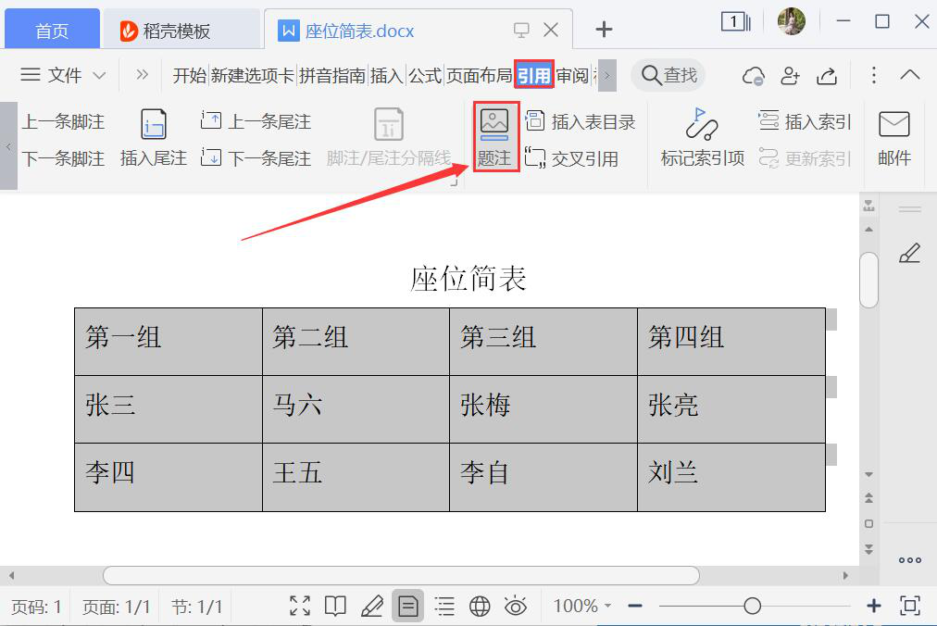
Task: Click the 张梅 table cell
Action: 543,409
